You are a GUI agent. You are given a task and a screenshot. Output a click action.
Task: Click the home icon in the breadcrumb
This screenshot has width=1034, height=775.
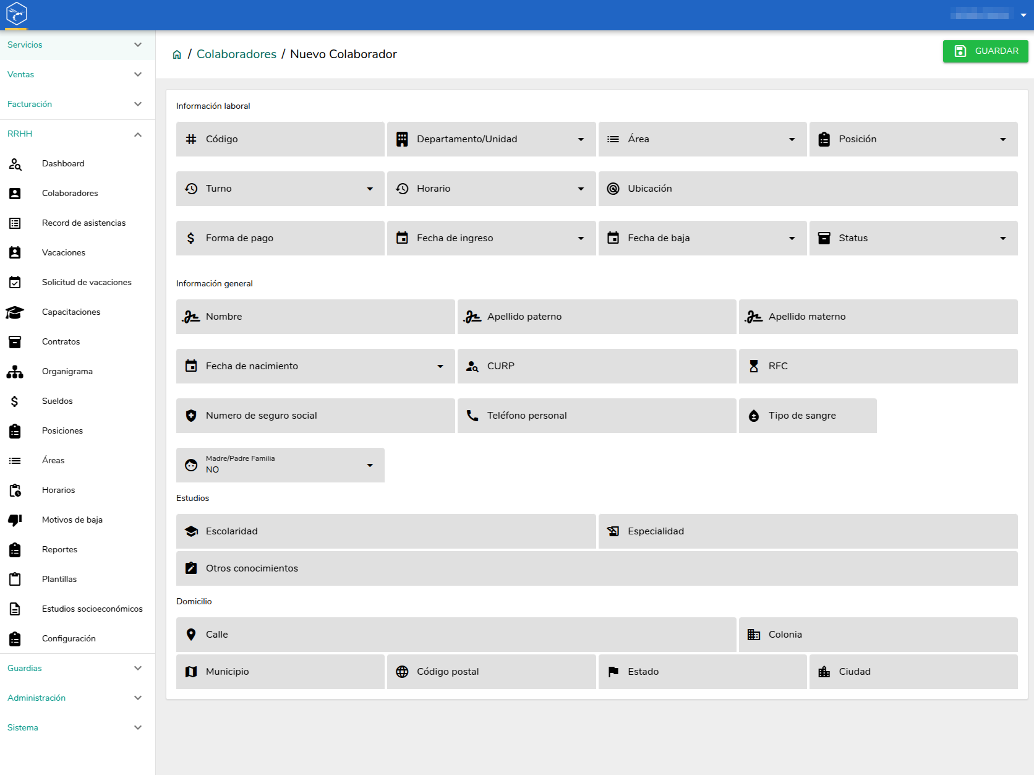click(x=177, y=54)
